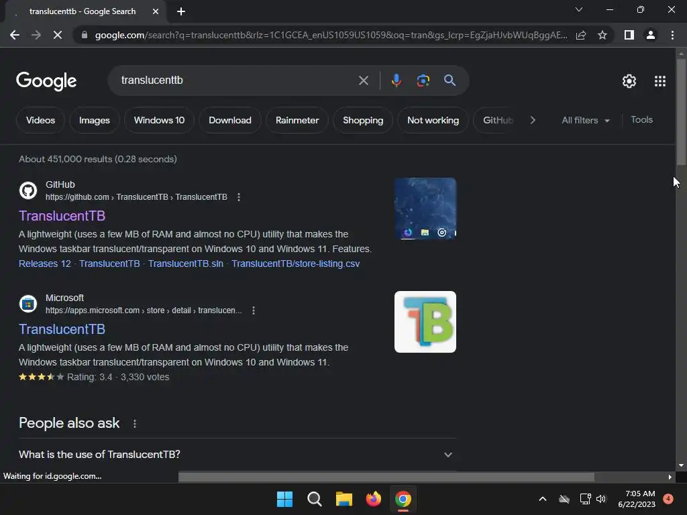Go to Google homepage logo
The image size is (687, 515).
pyautogui.click(x=46, y=81)
